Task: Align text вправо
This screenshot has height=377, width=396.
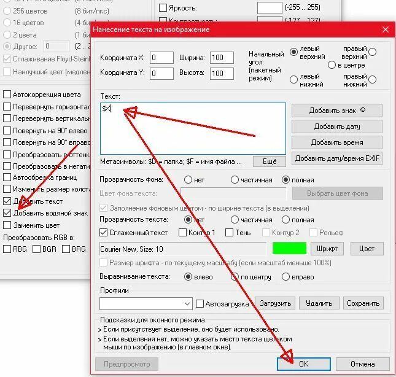Action: (x=285, y=277)
